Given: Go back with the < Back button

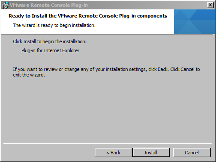Looking at the screenshot, I should [x=113, y=153].
